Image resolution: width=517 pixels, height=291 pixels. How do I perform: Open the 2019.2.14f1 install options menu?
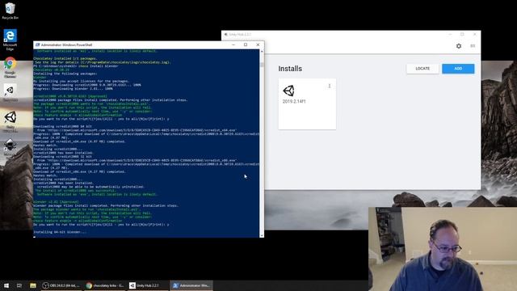pyautogui.click(x=330, y=86)
